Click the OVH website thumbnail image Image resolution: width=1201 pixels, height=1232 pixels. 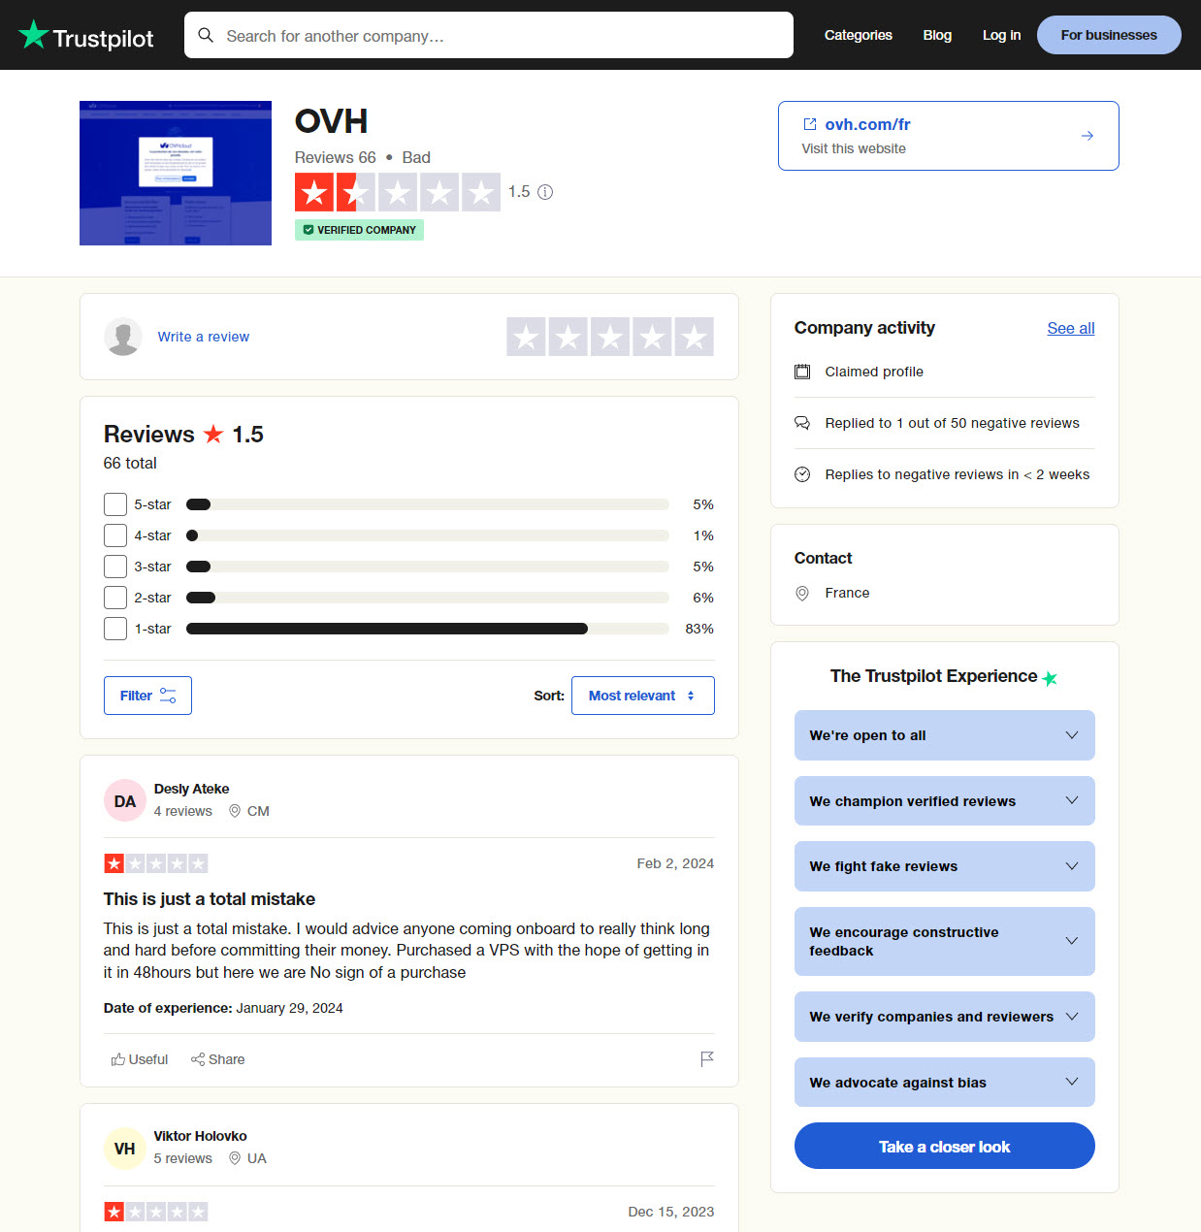pyautogui.click(x=176, y=173)
